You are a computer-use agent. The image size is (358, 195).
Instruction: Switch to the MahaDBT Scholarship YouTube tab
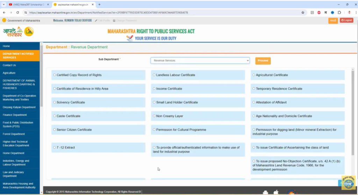(x=27, y=5)
